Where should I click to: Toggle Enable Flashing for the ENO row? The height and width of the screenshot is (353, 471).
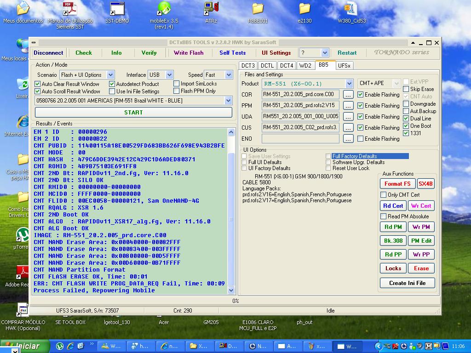361,139
